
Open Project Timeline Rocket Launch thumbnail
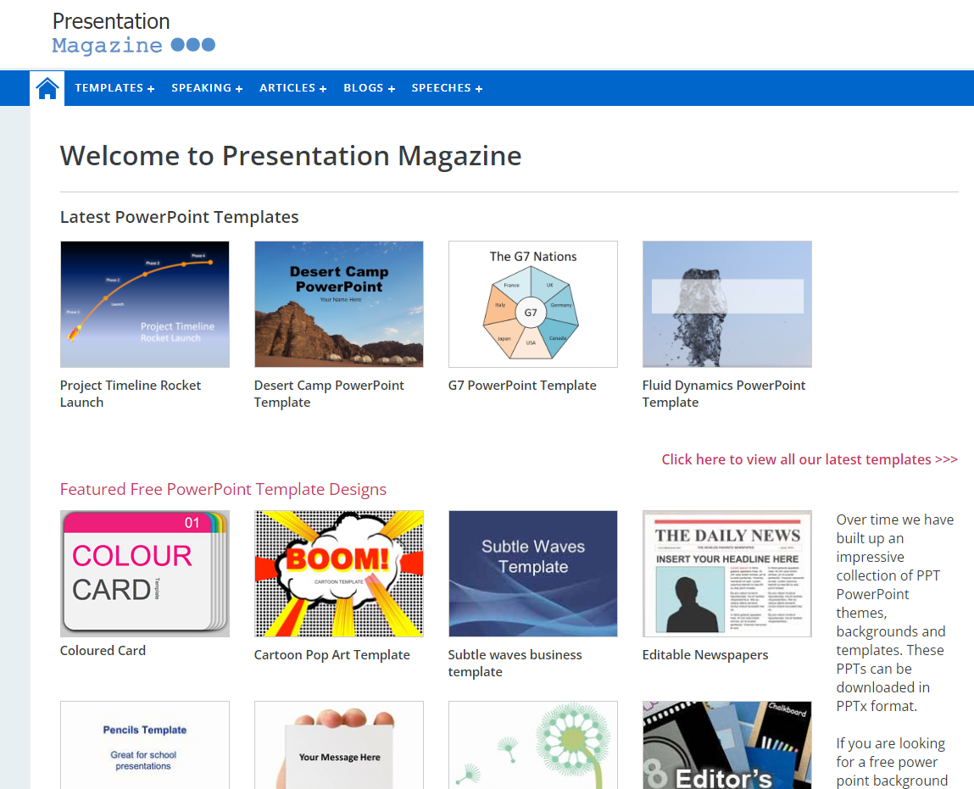click(x=145, y=304)
